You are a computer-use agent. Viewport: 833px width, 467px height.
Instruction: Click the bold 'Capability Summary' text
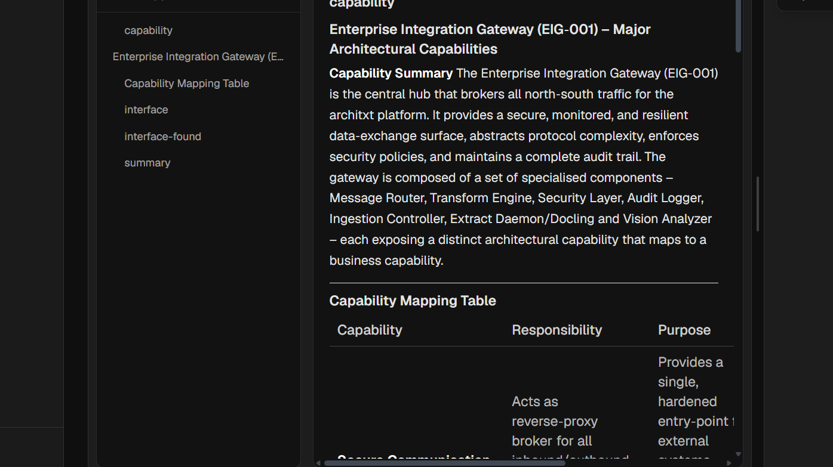tap(391, 73)
